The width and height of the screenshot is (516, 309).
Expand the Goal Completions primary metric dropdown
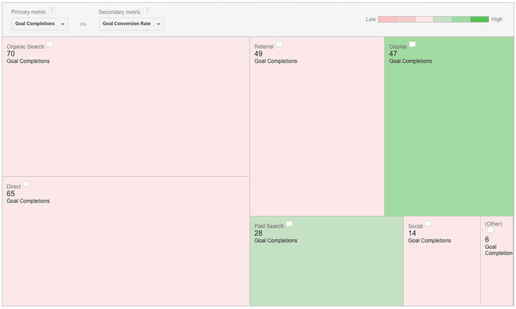click(x=40, y=24)
